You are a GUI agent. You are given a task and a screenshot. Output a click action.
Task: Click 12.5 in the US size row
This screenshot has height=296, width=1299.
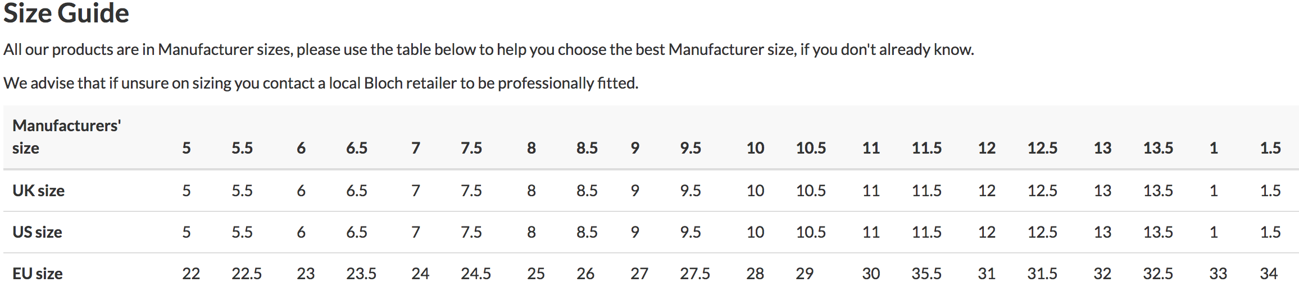tap(1042, 232)
